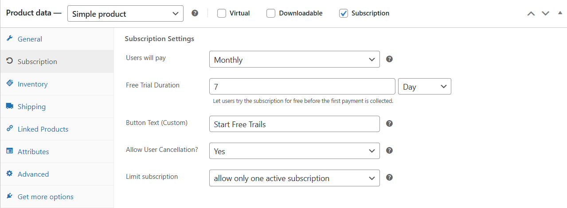Screen dimensions: 567x208
Task: Open the Get more options tab
Action: click(57, 197)
